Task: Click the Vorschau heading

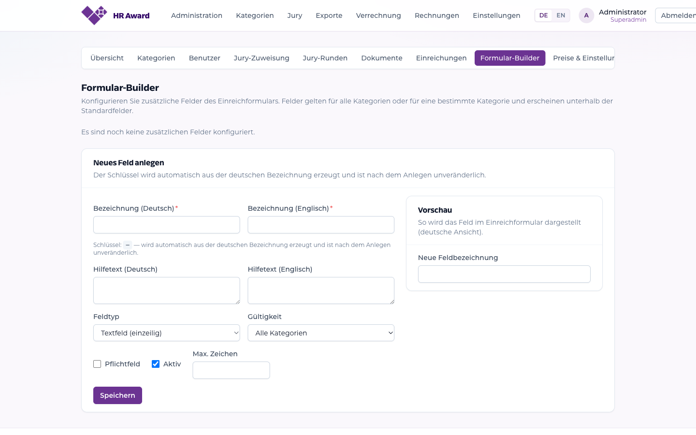Action: coord(435,210)
